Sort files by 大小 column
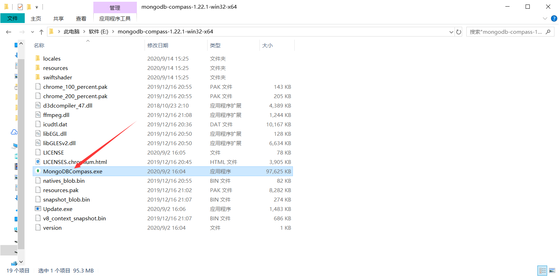This screenshot has height=276, width=559. [x=267, y=46]
